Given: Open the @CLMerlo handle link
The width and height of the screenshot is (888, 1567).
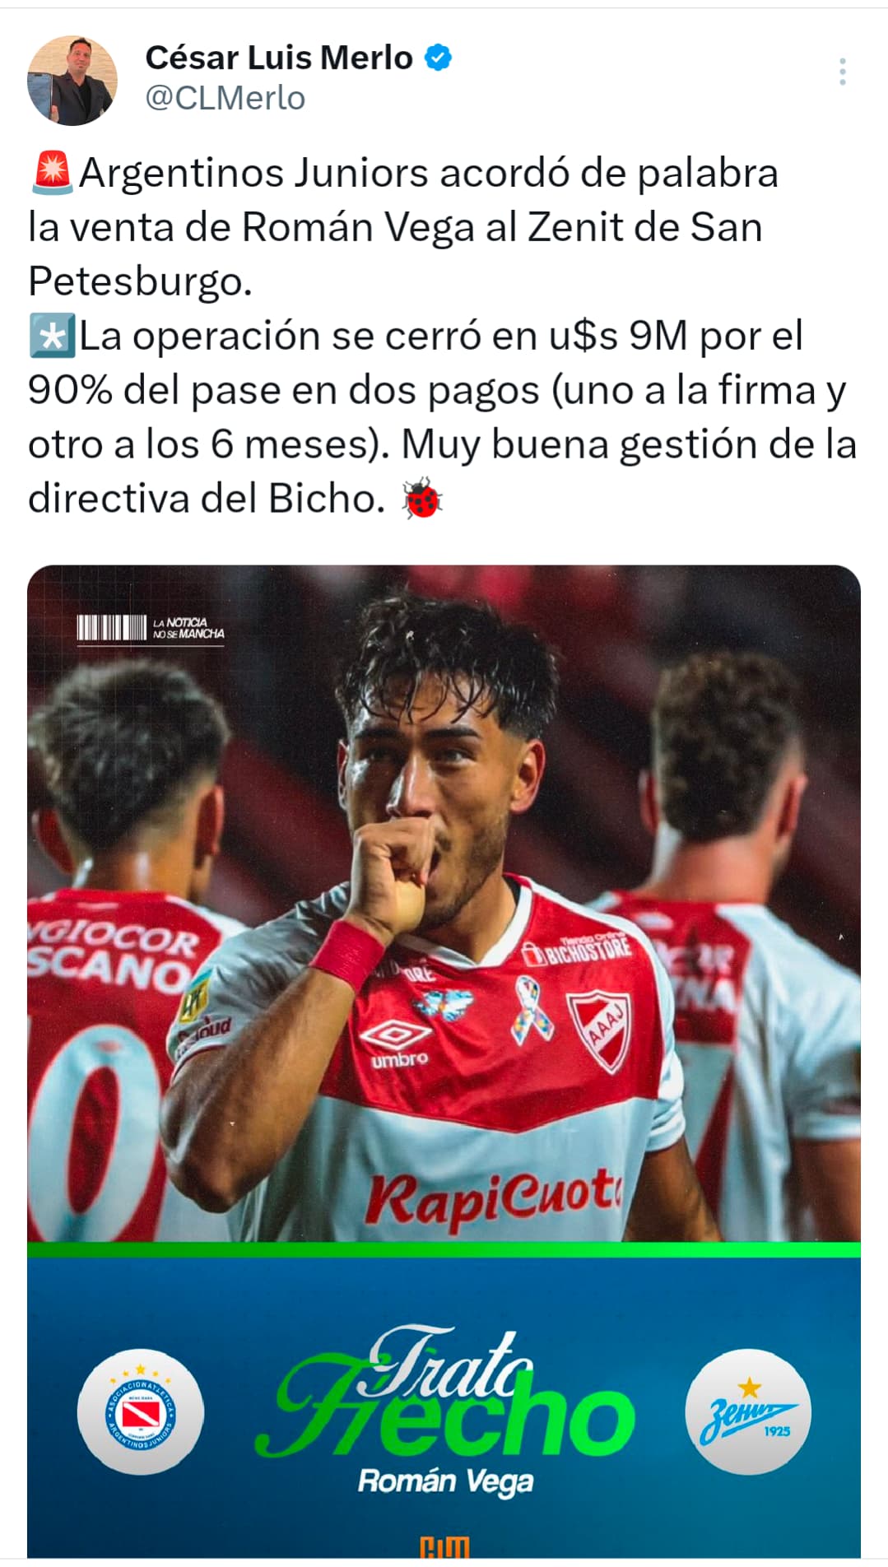Looking at the screenshot, I should click(x=225, y=99).
